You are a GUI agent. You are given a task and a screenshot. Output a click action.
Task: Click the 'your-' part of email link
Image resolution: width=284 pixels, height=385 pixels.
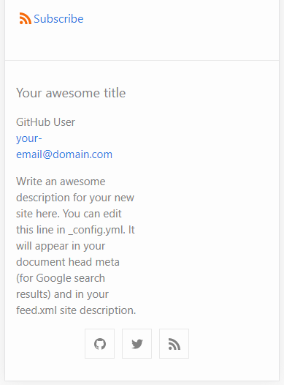tap(29, 138)
